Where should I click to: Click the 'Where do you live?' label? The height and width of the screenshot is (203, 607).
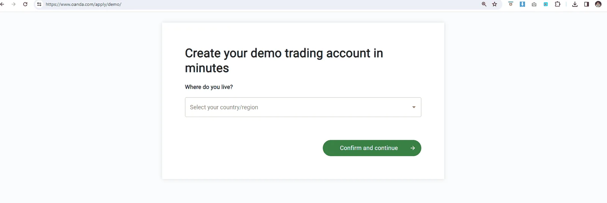(209, 87)
